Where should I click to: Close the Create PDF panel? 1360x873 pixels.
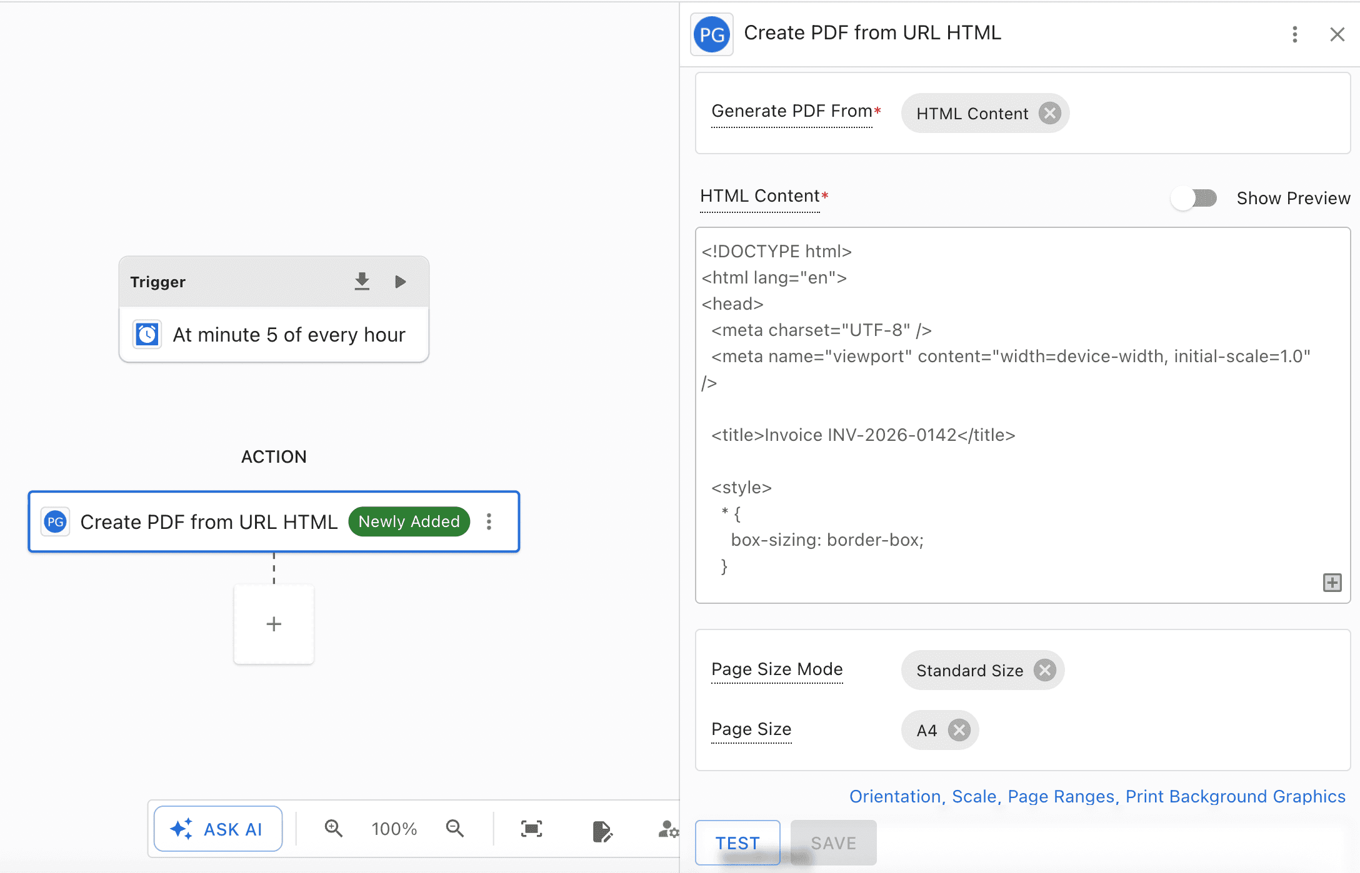click(1337, 34)
